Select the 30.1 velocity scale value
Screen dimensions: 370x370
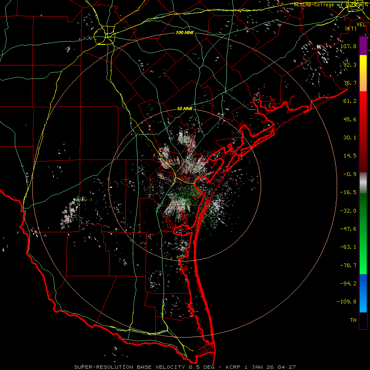(350, 138)
